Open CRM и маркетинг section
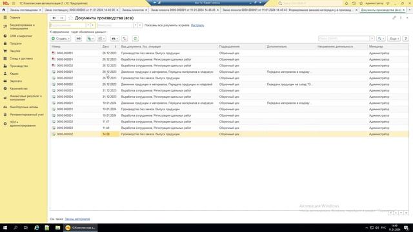 (x=21, y=36)
